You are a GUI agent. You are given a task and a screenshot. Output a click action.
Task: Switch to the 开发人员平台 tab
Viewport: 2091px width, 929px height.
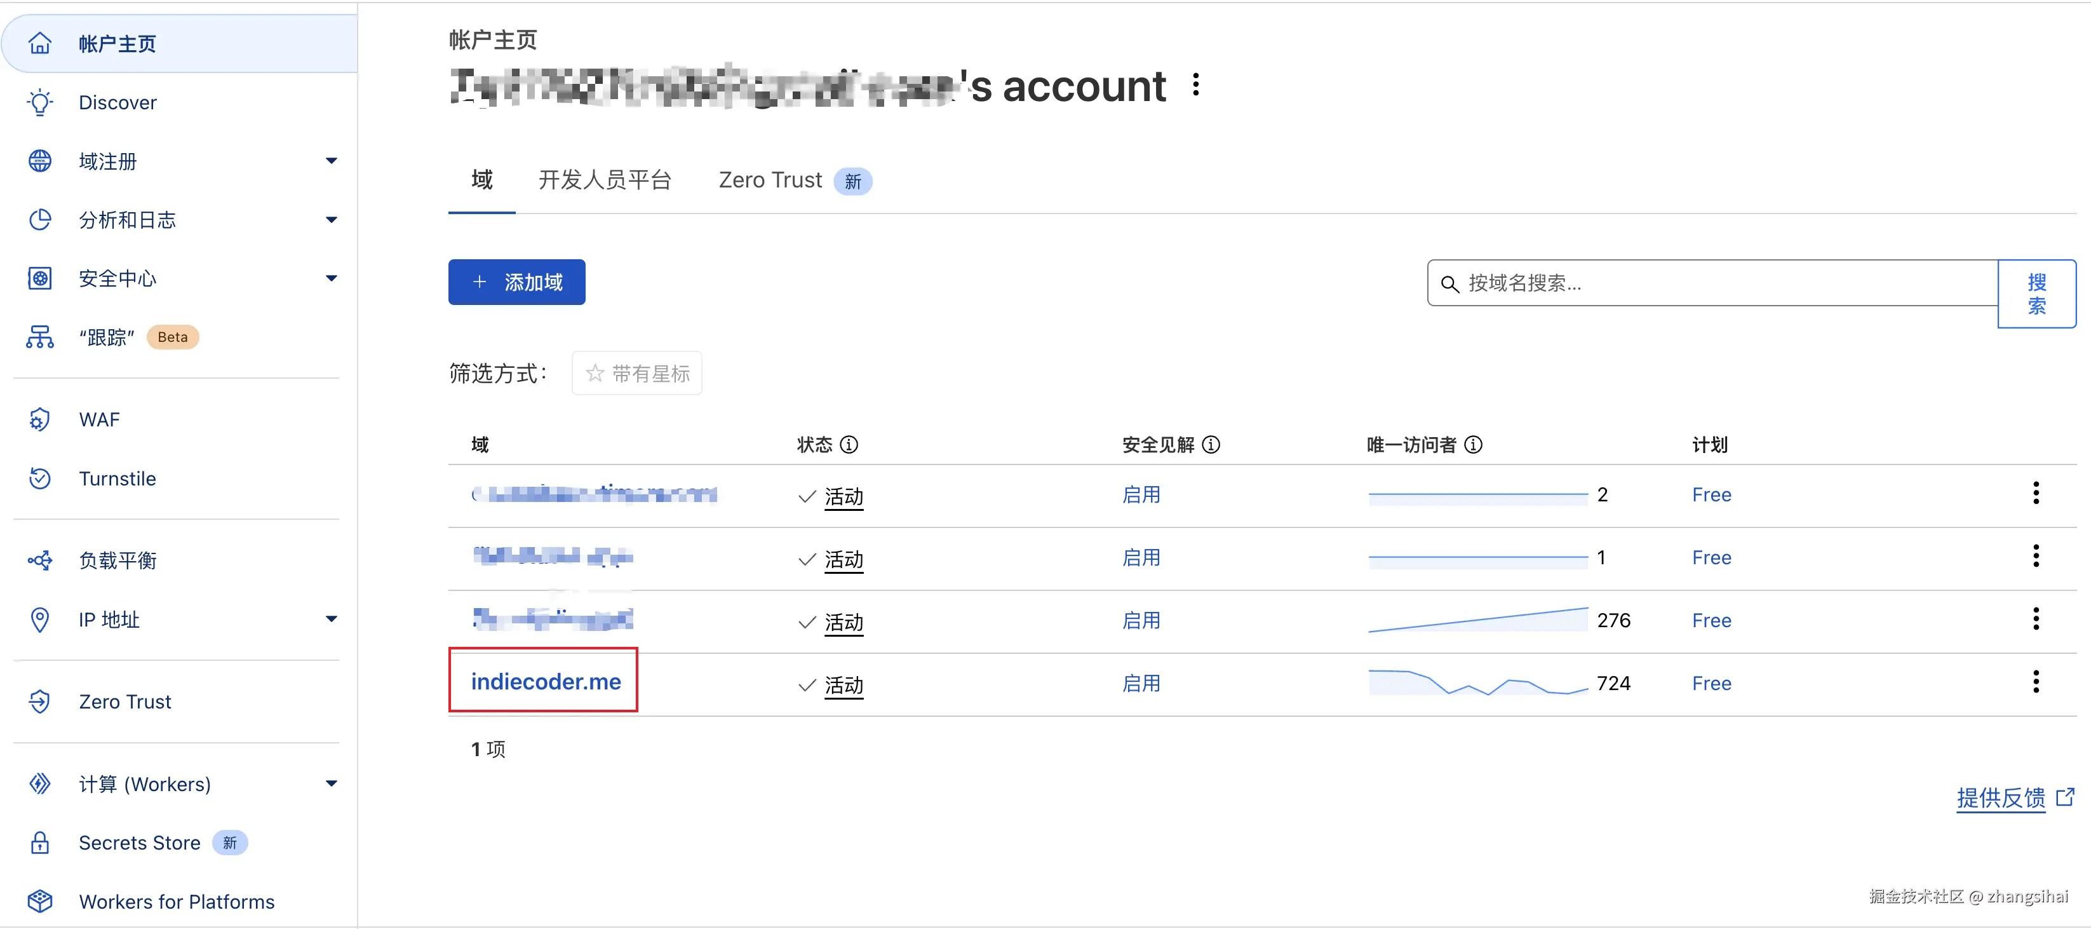(605, 180)
